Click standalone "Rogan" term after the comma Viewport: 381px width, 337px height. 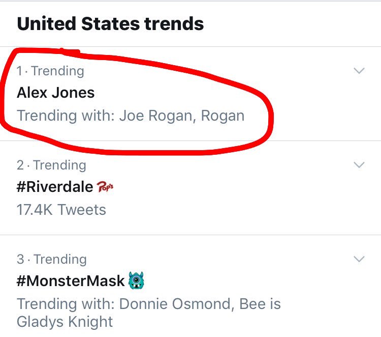click(223, 116)
